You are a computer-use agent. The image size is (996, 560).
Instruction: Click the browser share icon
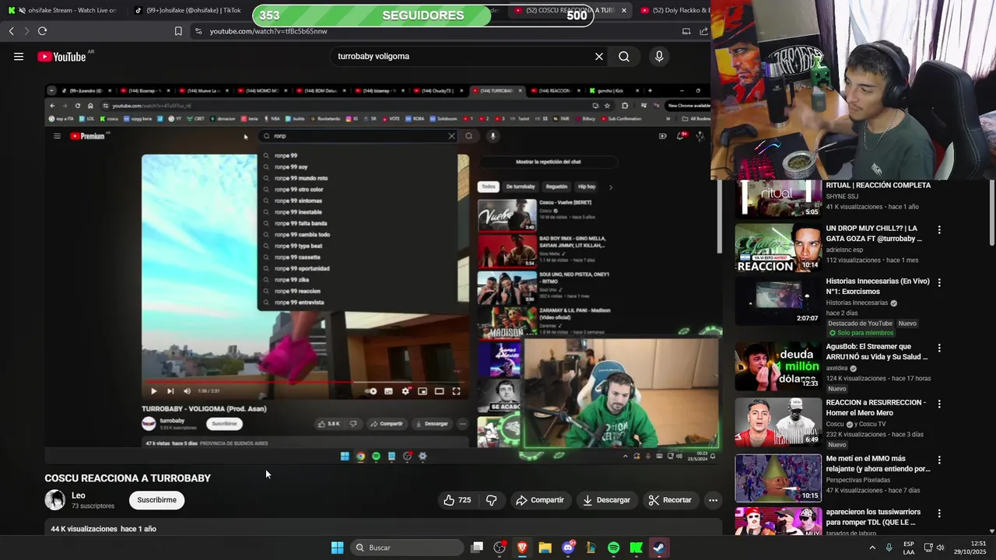point(703,31)
